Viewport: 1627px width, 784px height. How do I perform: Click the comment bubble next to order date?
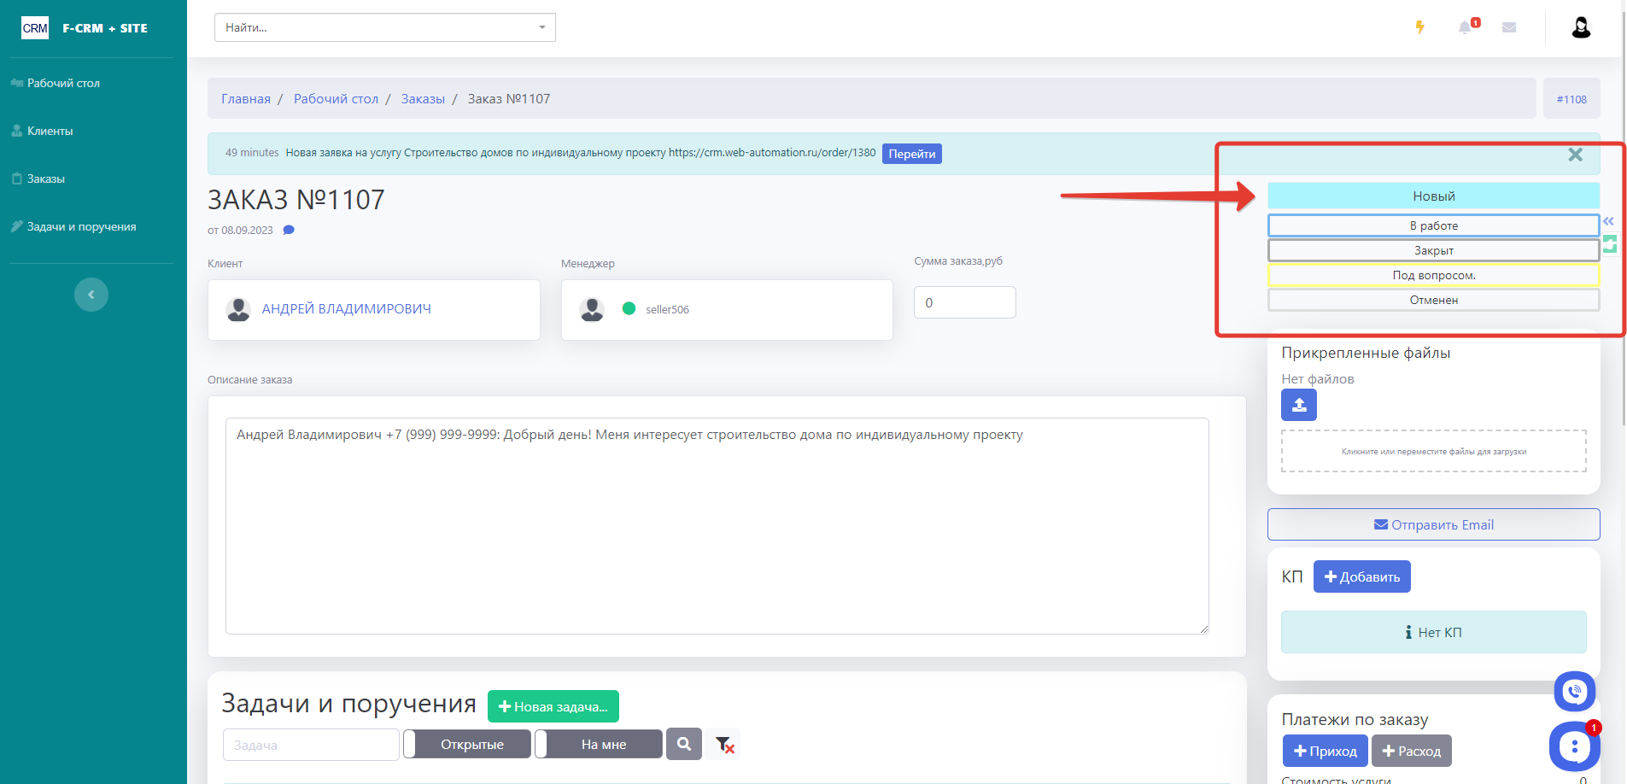click(x=289, y=230)
